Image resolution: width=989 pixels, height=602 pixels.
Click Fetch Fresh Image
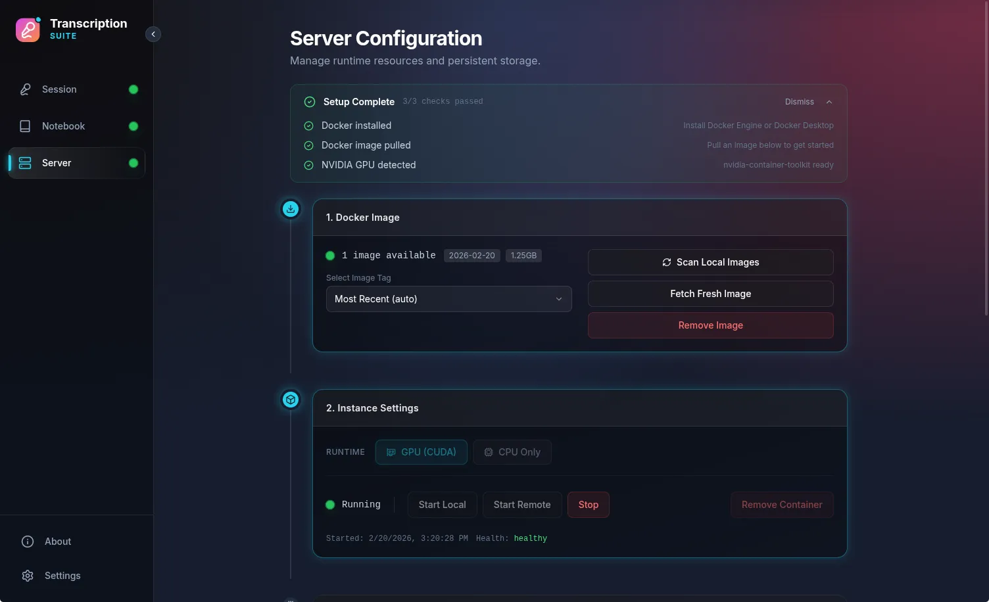point(710,293)
